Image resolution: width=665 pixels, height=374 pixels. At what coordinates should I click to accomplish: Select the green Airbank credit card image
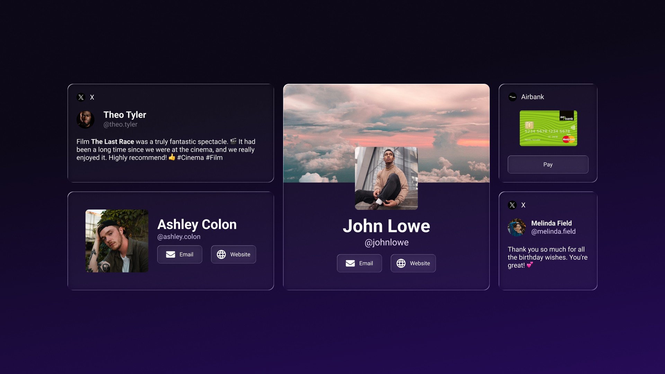pos(548,128)
